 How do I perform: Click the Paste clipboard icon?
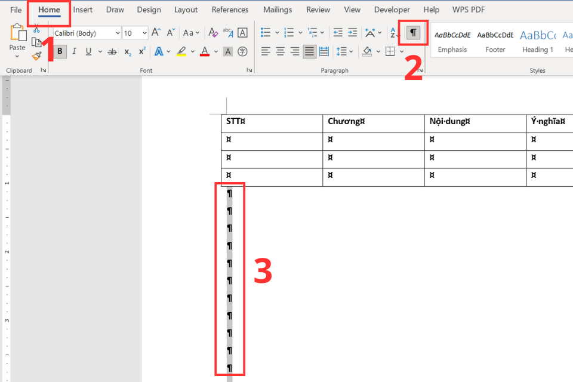[x=17, y=33]
